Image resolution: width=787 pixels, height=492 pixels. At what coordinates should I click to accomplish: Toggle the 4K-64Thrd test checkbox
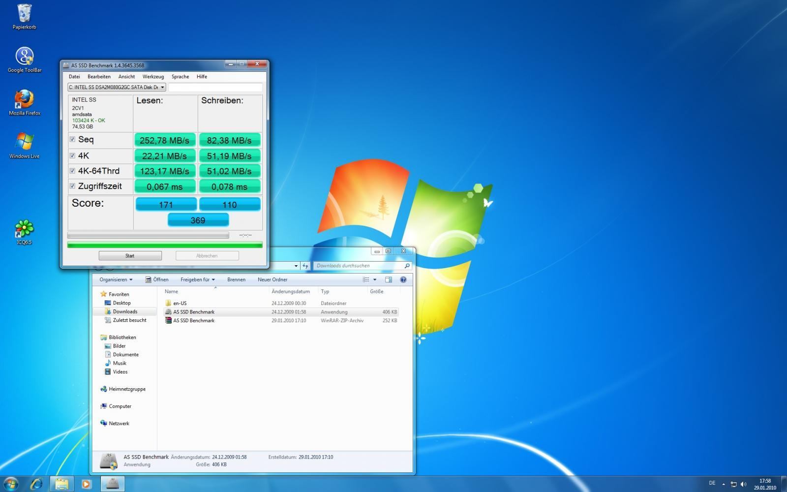[x=72, y=171]
